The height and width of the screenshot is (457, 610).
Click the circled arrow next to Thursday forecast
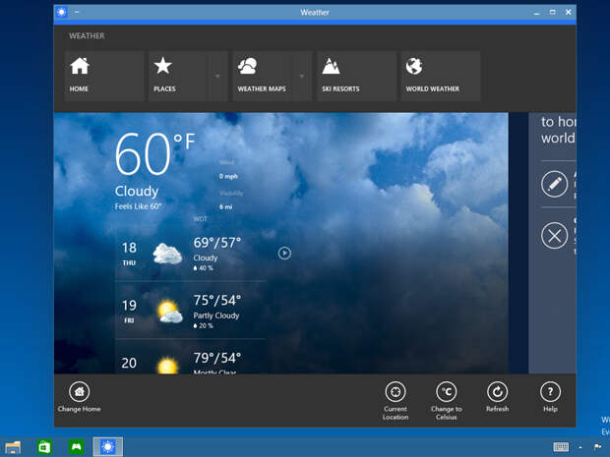[x=284, y=253]
